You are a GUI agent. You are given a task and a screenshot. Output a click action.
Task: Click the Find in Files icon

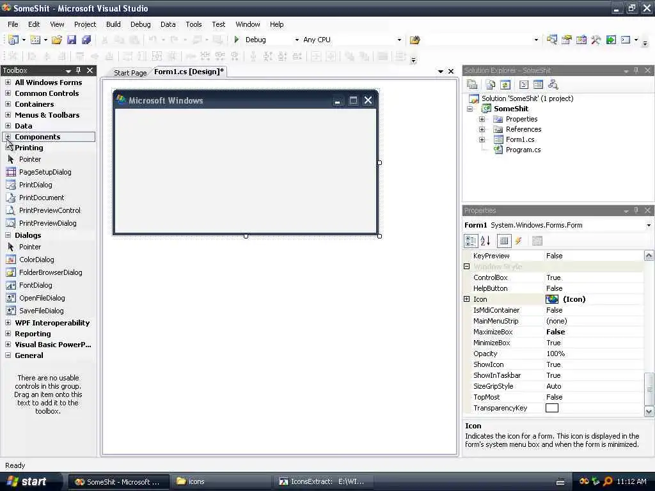414,40
